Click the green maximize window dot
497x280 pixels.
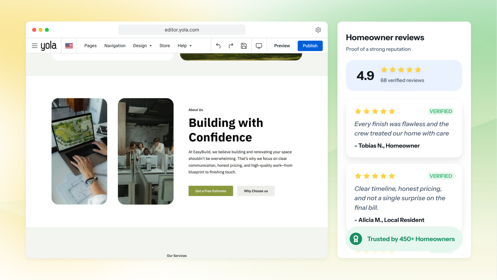(x=47, y=30)
